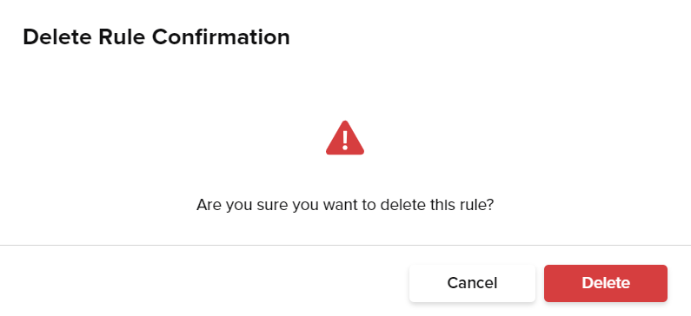
Task: Tap the alert triangle above the message
Action: 345,138
